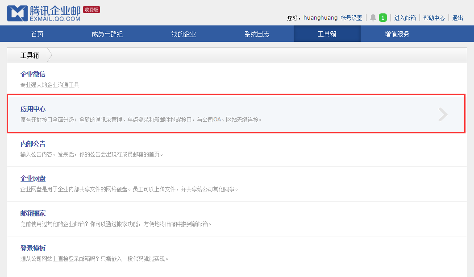Click the notification bell icon
Image resolution: width=474 pixels, height=277 pixels.
(373, 18)
